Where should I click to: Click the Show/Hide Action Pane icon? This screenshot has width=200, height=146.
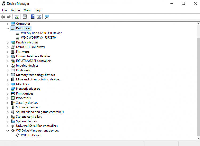[x=39, y=17]
